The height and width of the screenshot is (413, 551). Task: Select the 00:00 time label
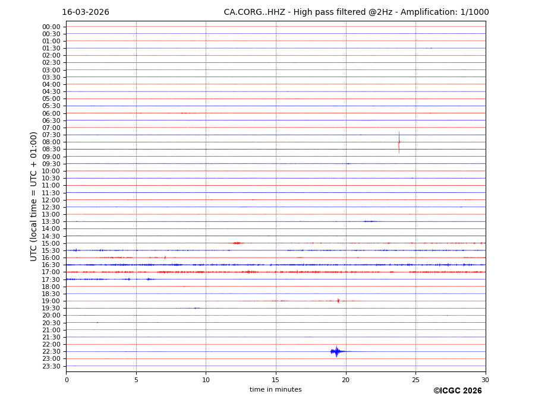pos(51,27)
